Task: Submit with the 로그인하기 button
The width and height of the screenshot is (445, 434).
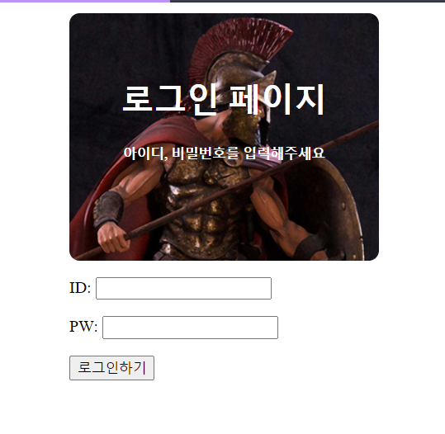Action: 111,368
